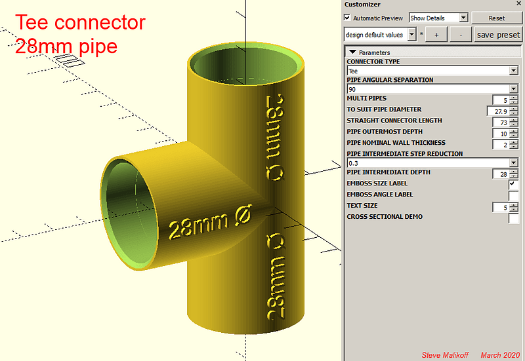Open the Show Details dropdown
This screenshot has height=361, width=525.
pos(438,18)
